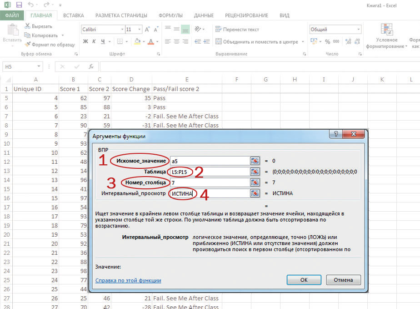Open the fill color picker arrow
The image size is (420, 309).
pos(144,42)
